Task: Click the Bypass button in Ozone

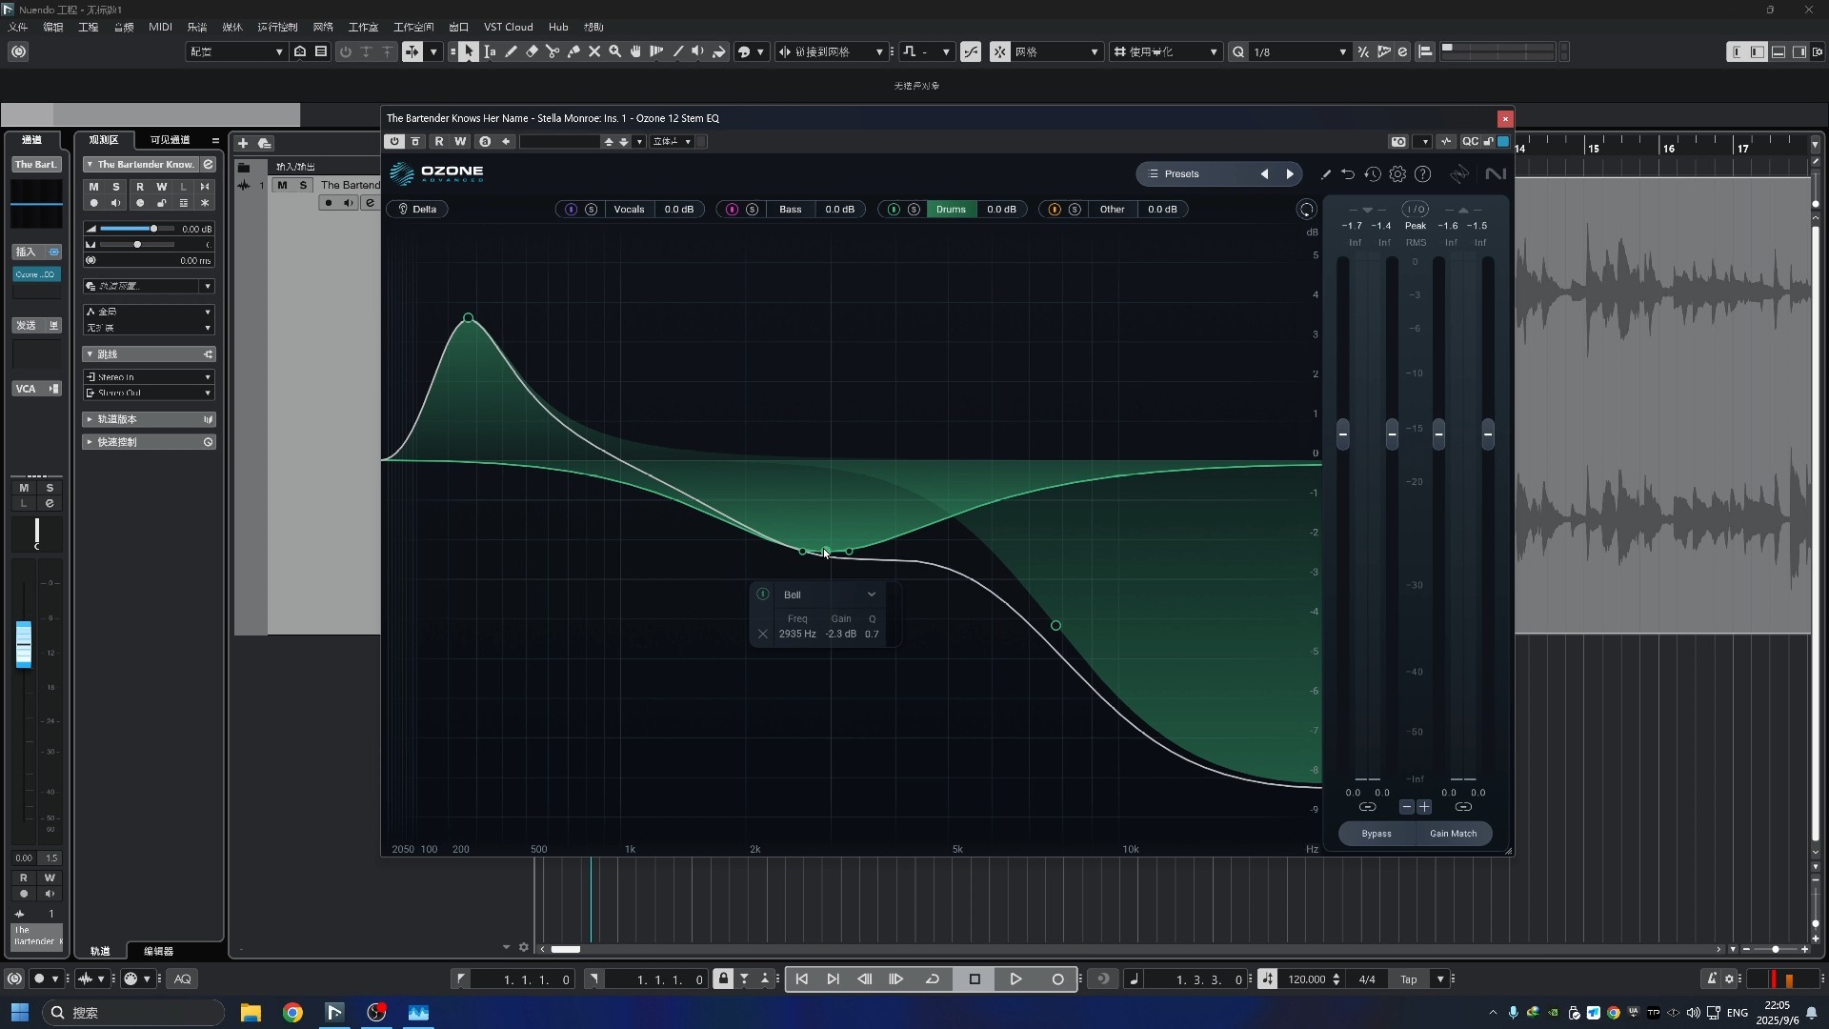Action: (x=1377, y=834)
